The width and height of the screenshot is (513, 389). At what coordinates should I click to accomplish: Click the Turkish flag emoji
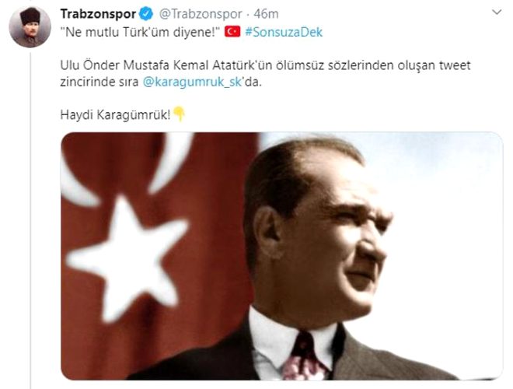pos(232,32)
